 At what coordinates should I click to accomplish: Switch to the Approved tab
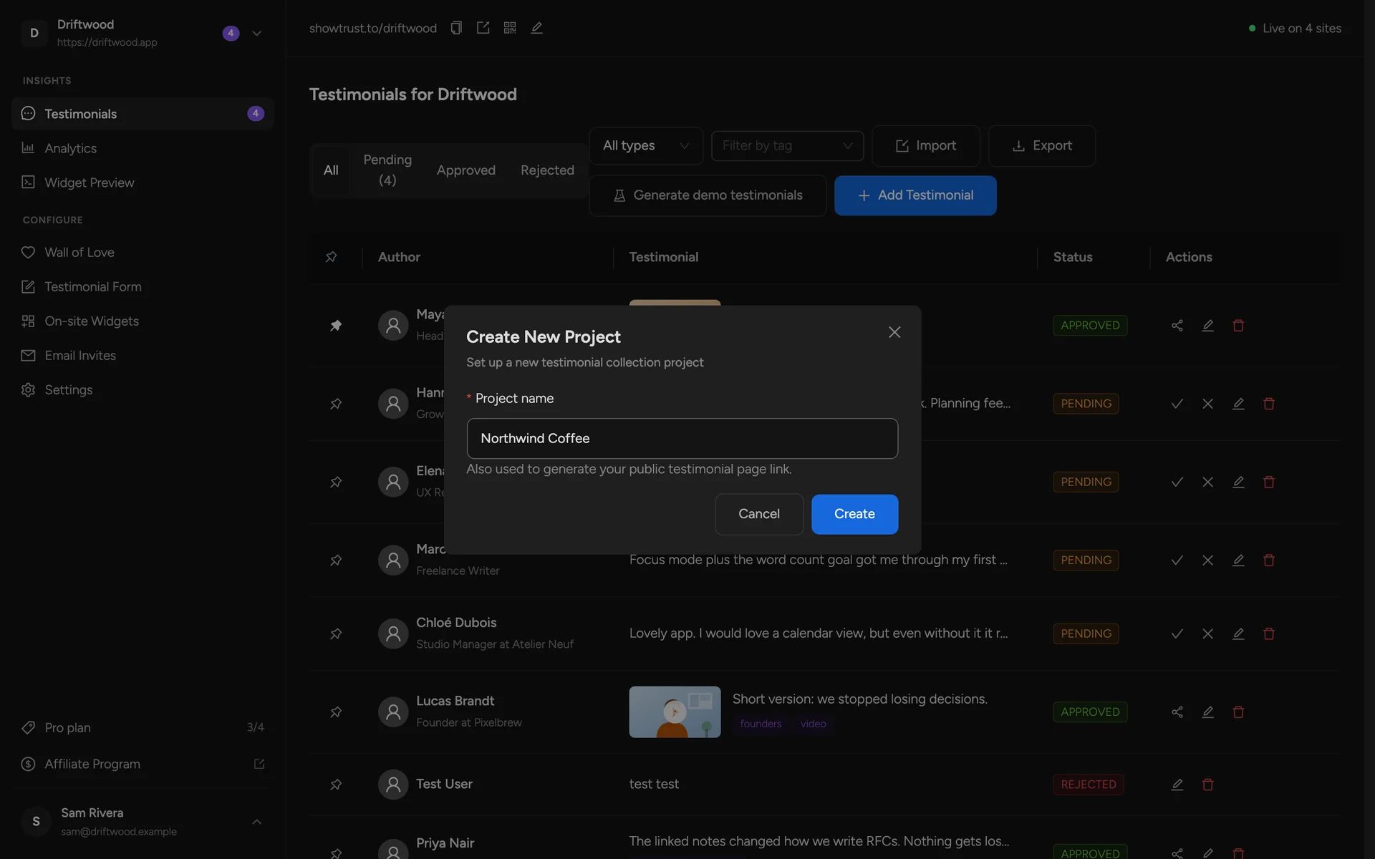coord(466,170)
